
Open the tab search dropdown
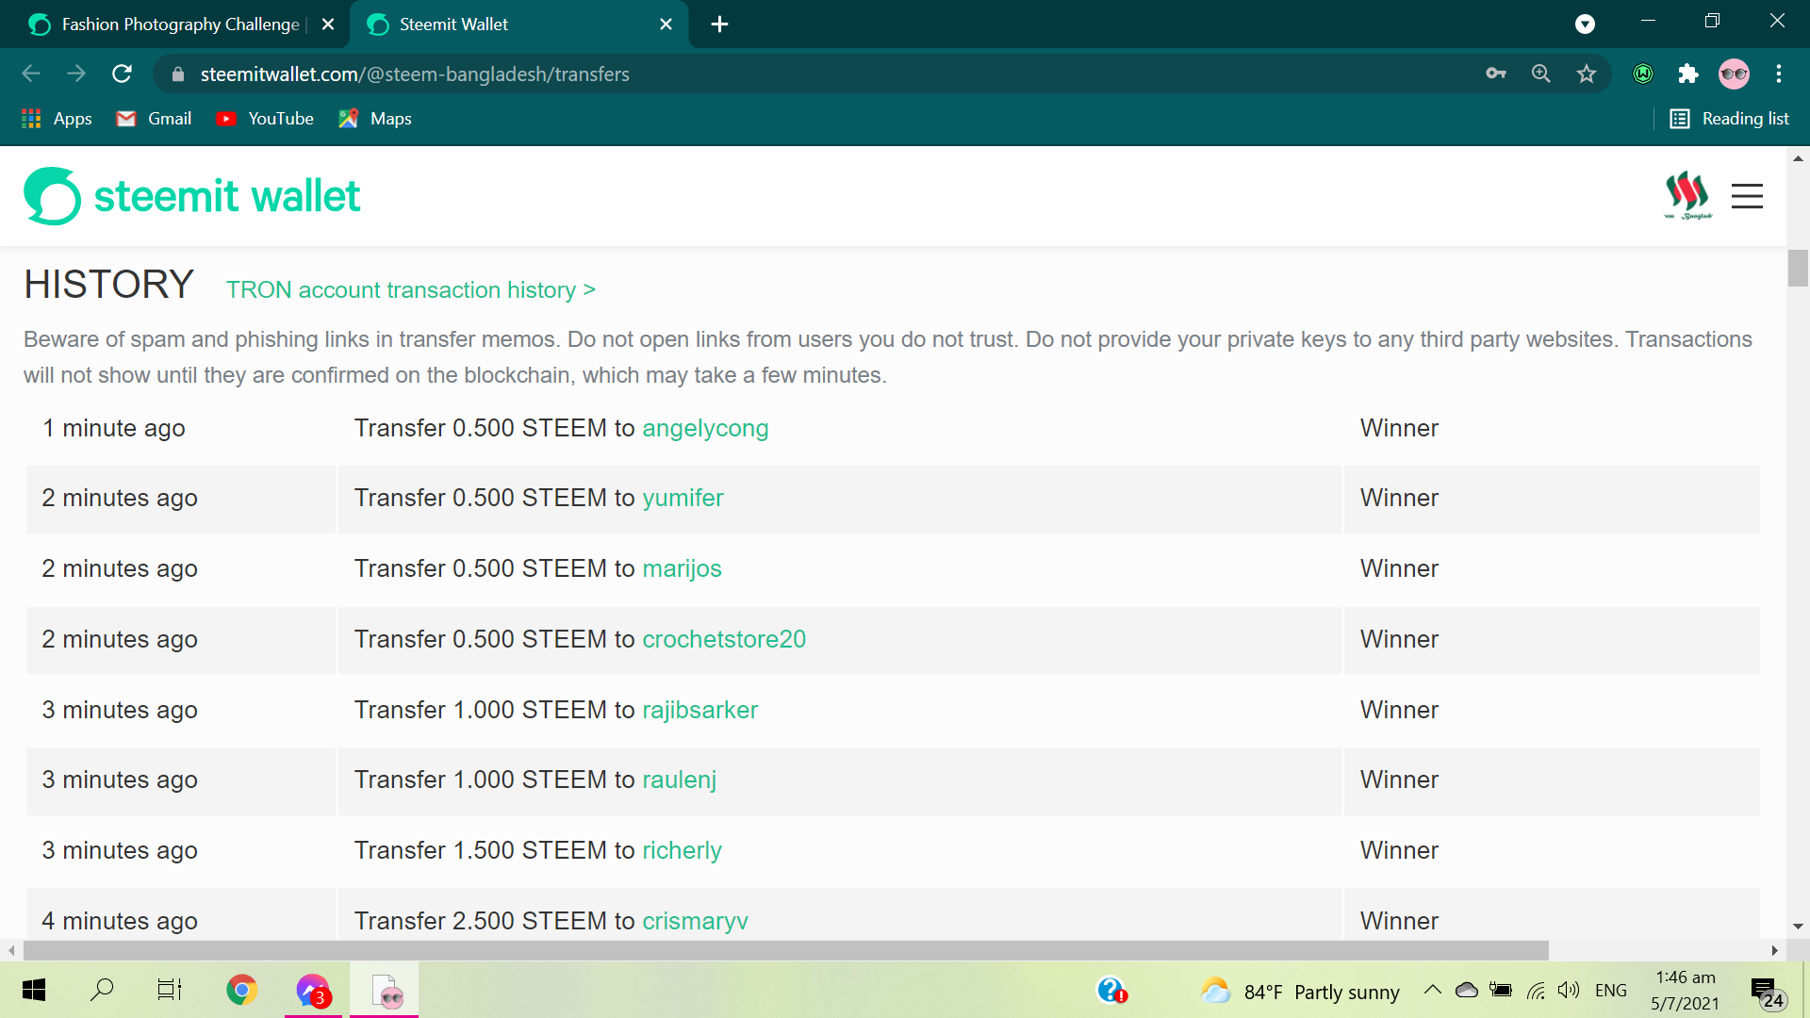click(x=1586, y=25)
